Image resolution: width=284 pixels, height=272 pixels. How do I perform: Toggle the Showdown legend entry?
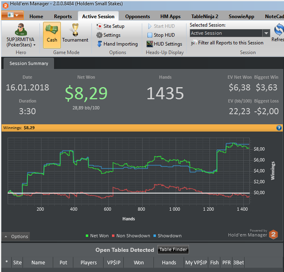(167, 236)
